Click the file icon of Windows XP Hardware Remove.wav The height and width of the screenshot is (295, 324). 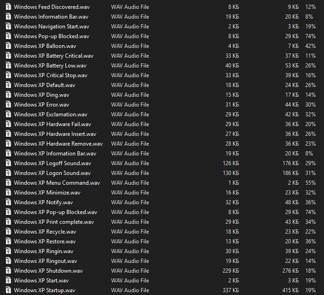(x=8, y=144)
